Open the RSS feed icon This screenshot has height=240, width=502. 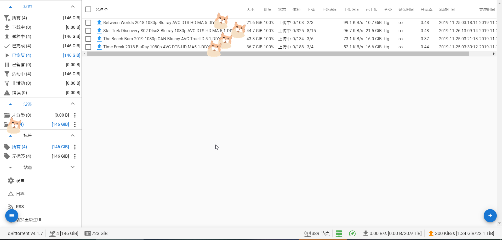point(11,207)
